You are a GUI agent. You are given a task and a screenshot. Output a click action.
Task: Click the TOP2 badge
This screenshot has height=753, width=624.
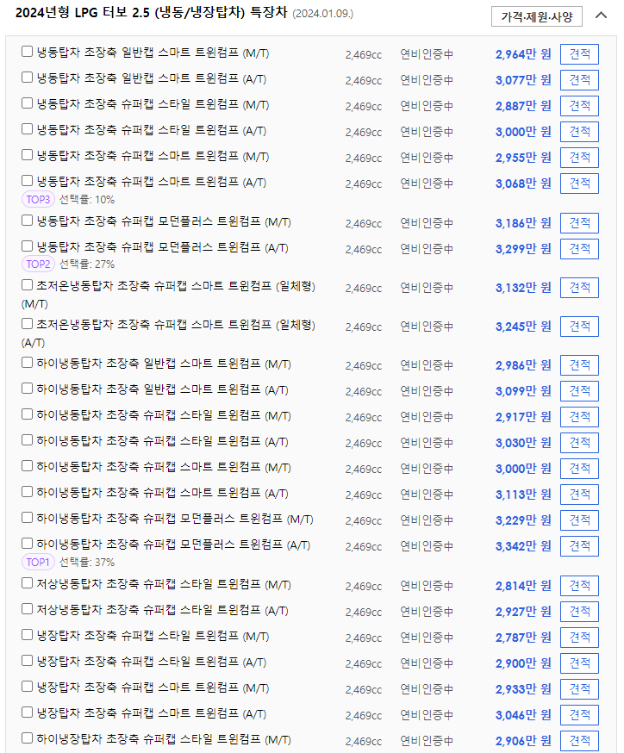(38, 264)
